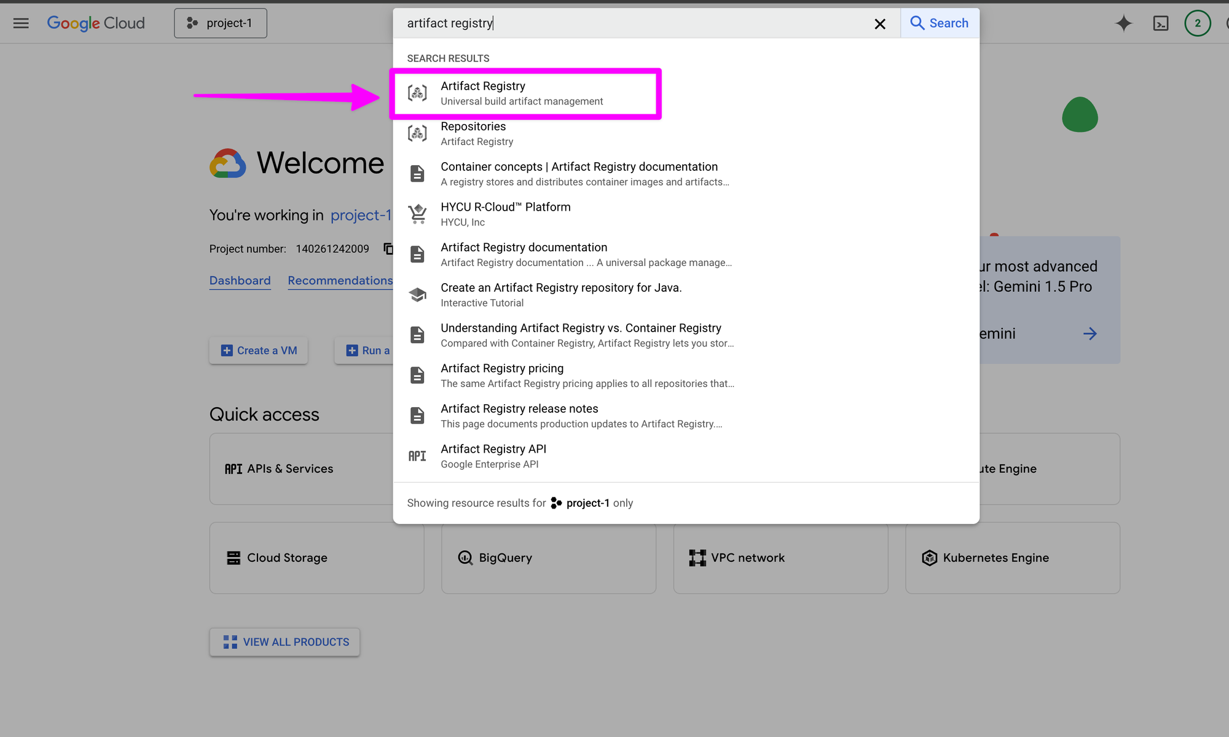Click HYCU R-Cloud marketplace cart icon
1229x737 pixels.
click(x=417, y=214)
